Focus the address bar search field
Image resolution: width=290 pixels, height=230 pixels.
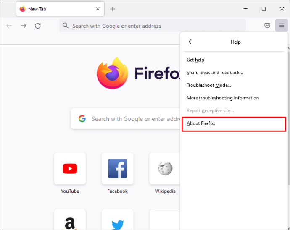(x=153, y=26)
